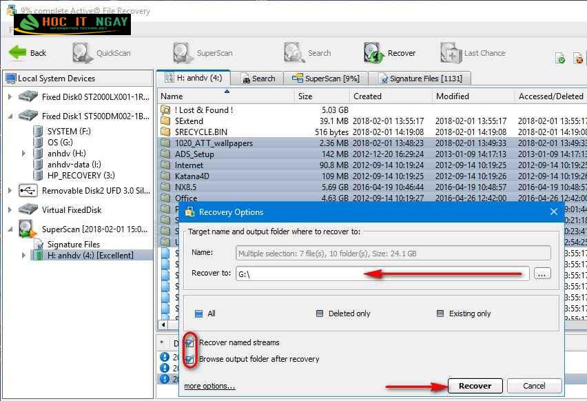Select the All recovery option

199,313
